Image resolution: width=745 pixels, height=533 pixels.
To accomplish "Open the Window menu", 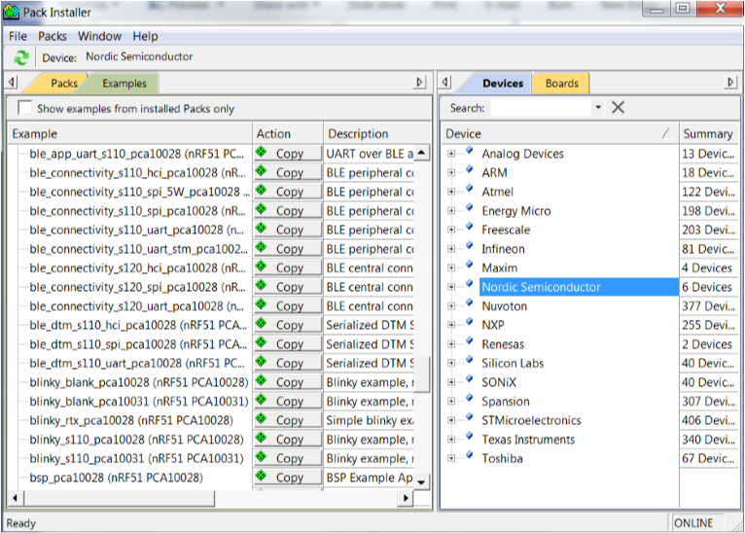I will [99, 36].
